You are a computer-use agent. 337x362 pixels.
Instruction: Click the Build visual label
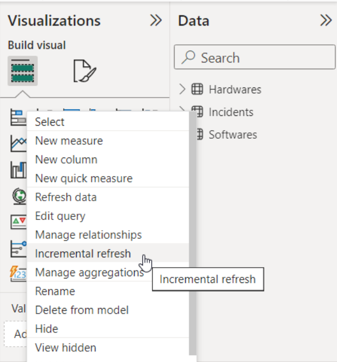point(37,45)
